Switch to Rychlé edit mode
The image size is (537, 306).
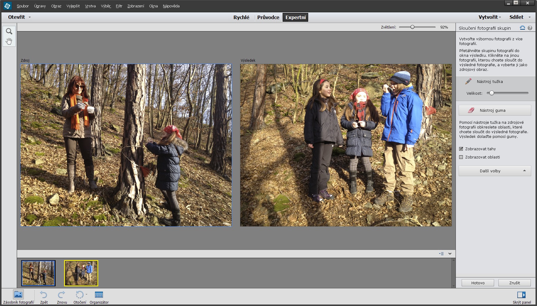[241, 17]
